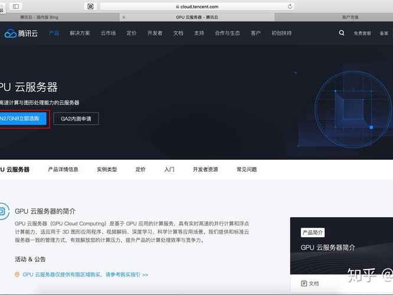The height and width of the screenshot is (295, 393).
Task: Go to the 常见问题 section
Action: (247, 169)
